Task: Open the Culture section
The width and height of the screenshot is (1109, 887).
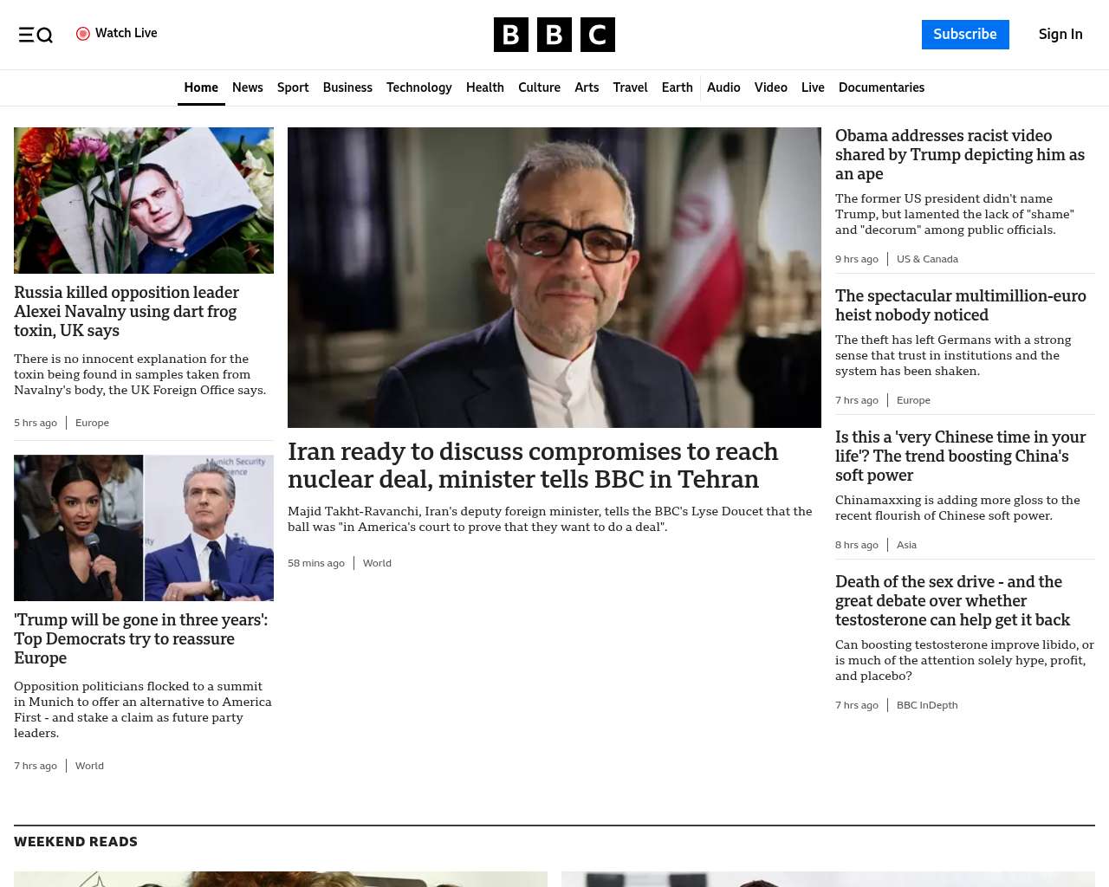Action: click(x=539, y=87)
